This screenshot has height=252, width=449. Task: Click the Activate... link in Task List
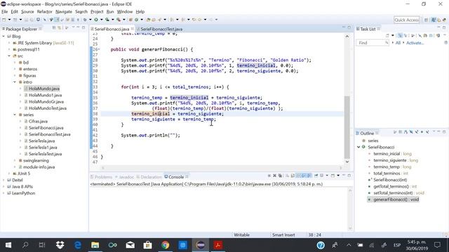pos(415,43)
